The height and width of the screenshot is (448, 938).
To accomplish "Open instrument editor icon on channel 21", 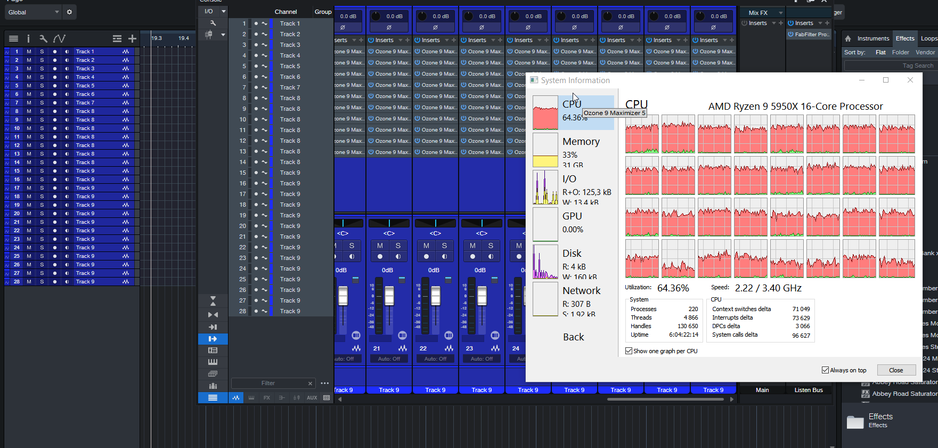I will tap(402, 348).
